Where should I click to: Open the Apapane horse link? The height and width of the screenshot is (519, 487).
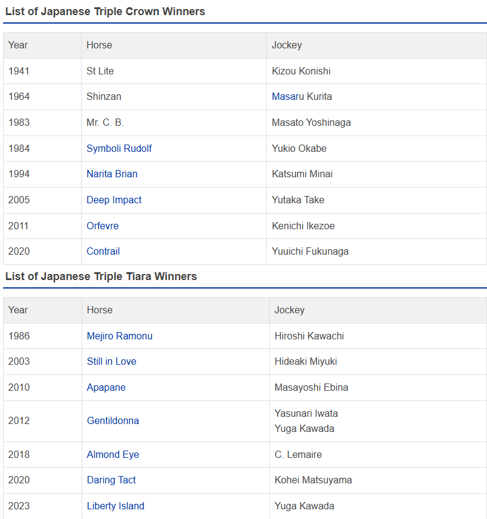[x=106, y=387]
